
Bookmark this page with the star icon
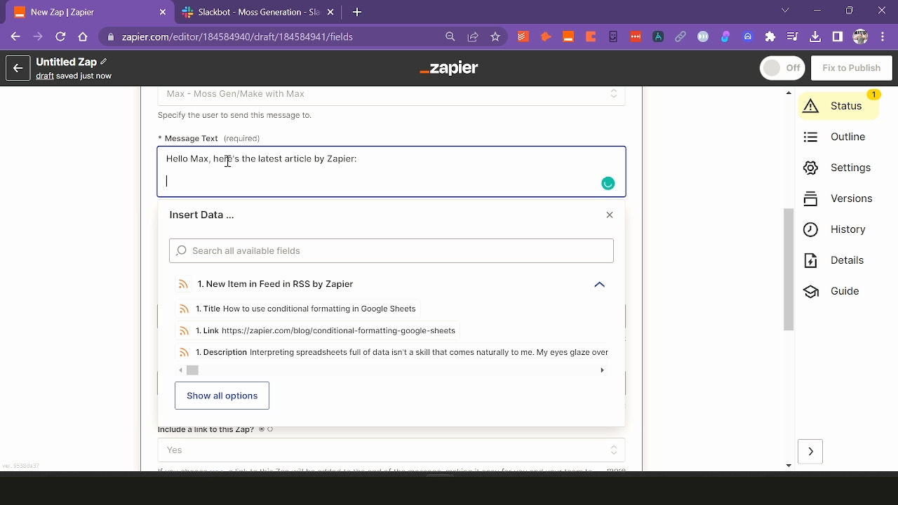[495, 36]
